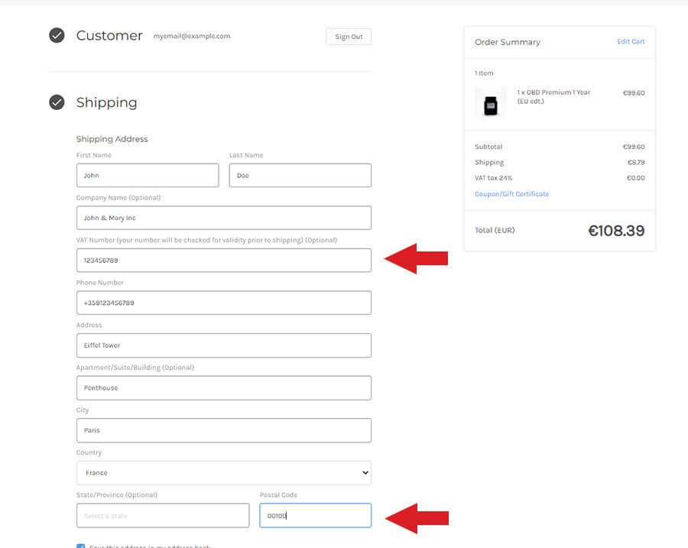
Task: Click the Sign Out button
Action: point(349,37)
